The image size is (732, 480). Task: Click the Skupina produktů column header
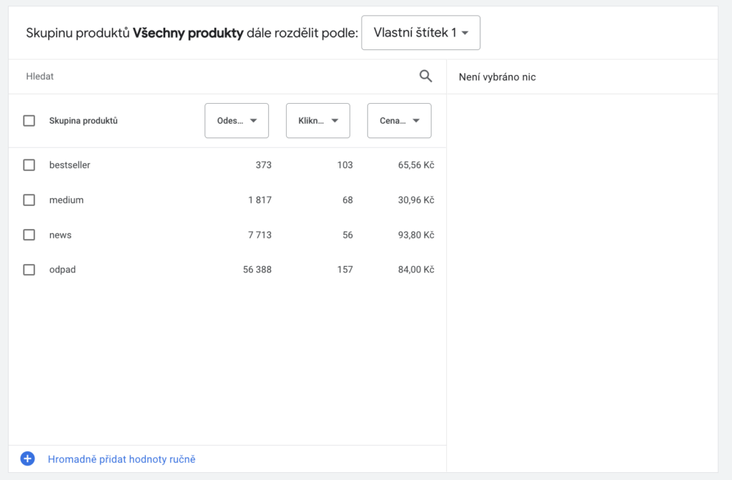tap(83, 121)
